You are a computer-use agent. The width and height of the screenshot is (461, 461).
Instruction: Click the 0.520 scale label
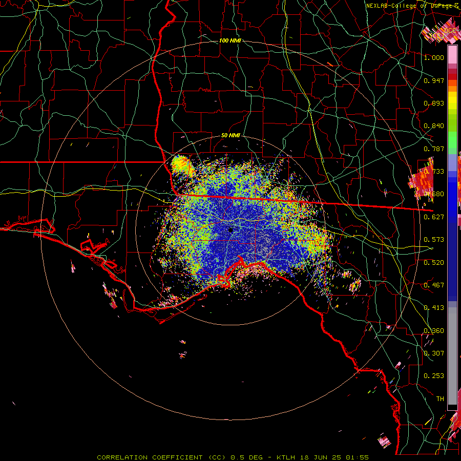434,262
